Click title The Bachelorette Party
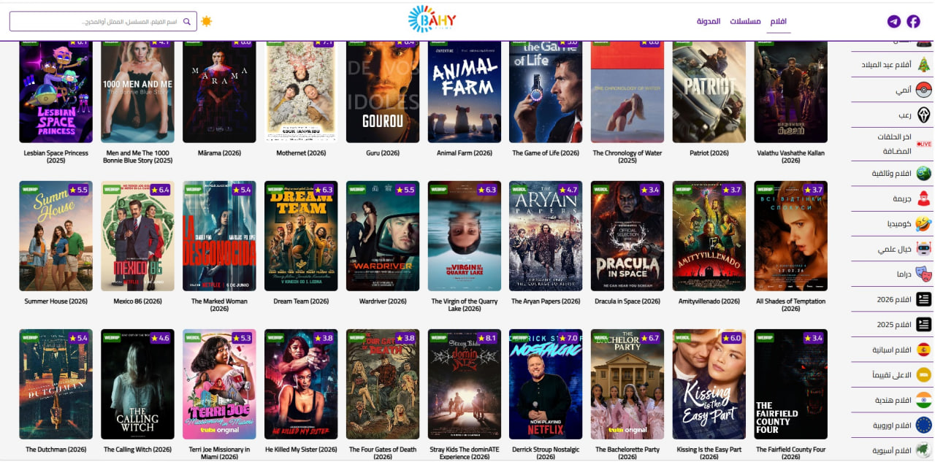The width and height of the screenshot is (935, 462). (x=627, y=453)
